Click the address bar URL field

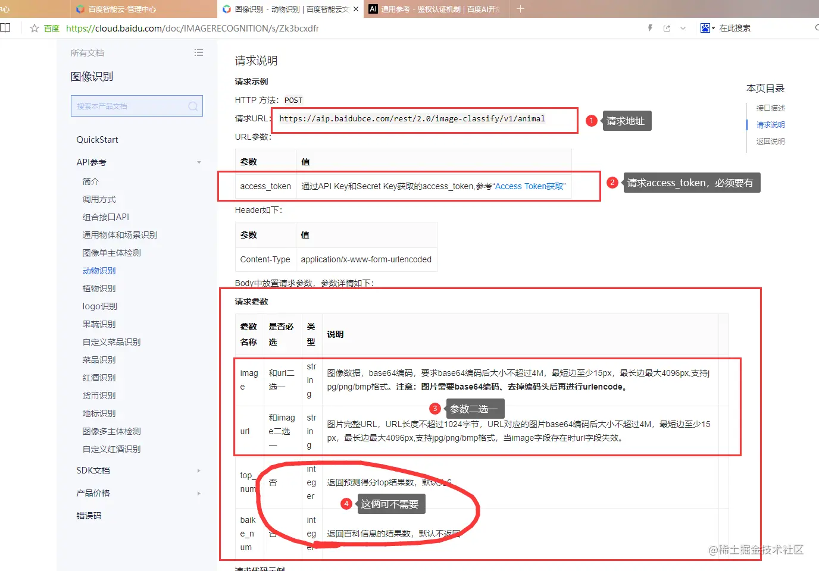[192, 28]
